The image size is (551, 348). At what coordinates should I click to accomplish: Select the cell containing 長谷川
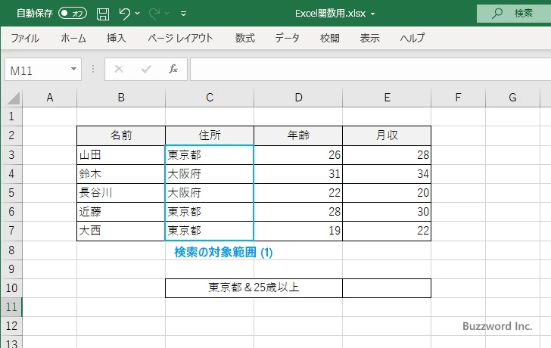(121, 193)
